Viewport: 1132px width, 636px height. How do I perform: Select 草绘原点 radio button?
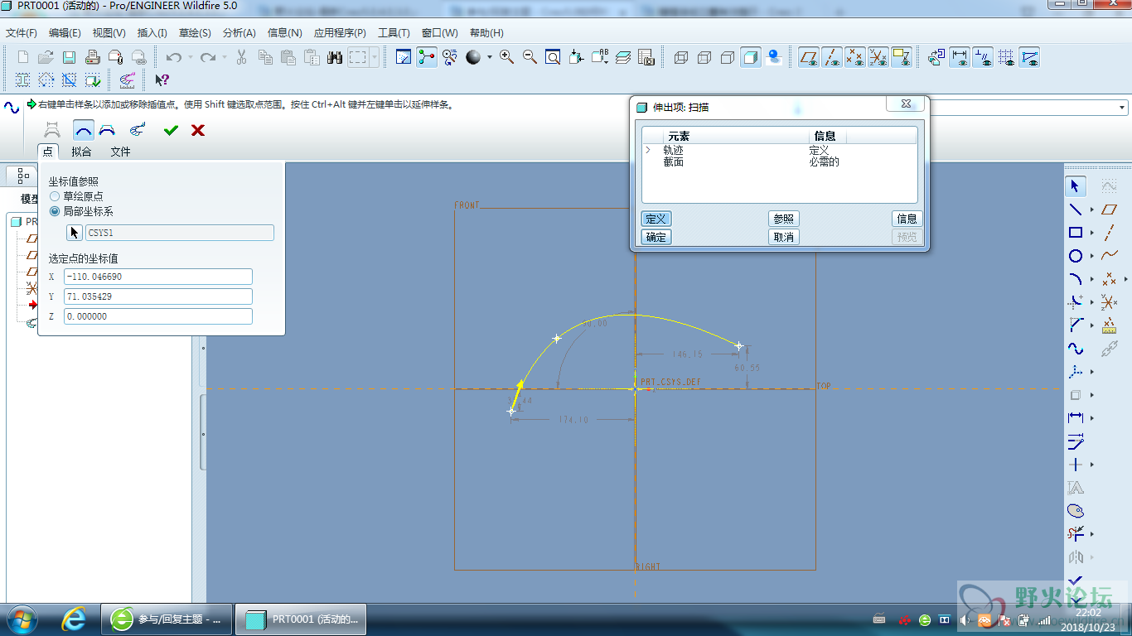coord(56,196)
